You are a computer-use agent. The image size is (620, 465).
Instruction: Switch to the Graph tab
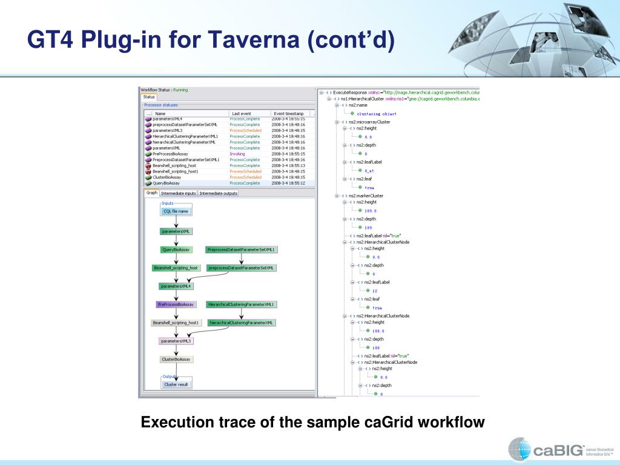click(152, 193)
